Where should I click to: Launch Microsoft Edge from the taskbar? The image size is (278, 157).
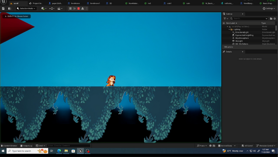click(x=59, y=151)
